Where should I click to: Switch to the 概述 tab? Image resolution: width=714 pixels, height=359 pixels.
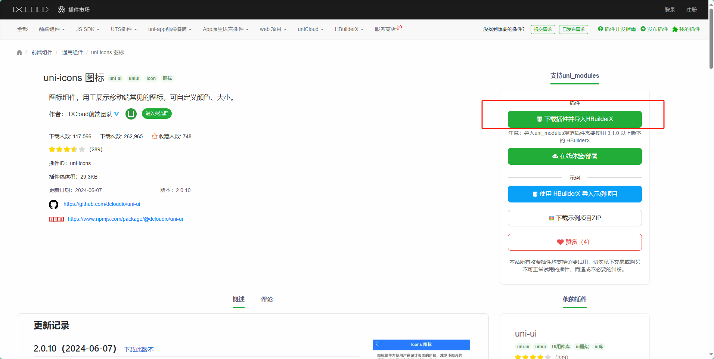point(239,299)
